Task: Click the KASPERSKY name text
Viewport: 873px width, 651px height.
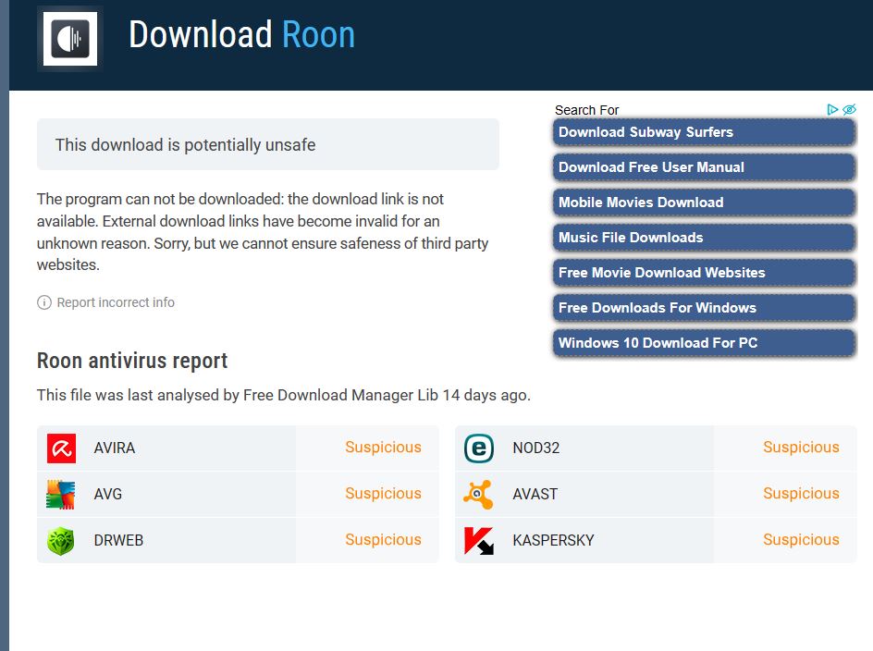Action: 553,541
